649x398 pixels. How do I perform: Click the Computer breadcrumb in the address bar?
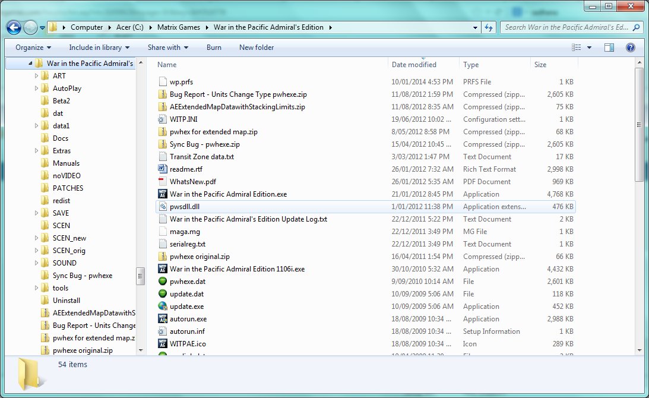87,27
